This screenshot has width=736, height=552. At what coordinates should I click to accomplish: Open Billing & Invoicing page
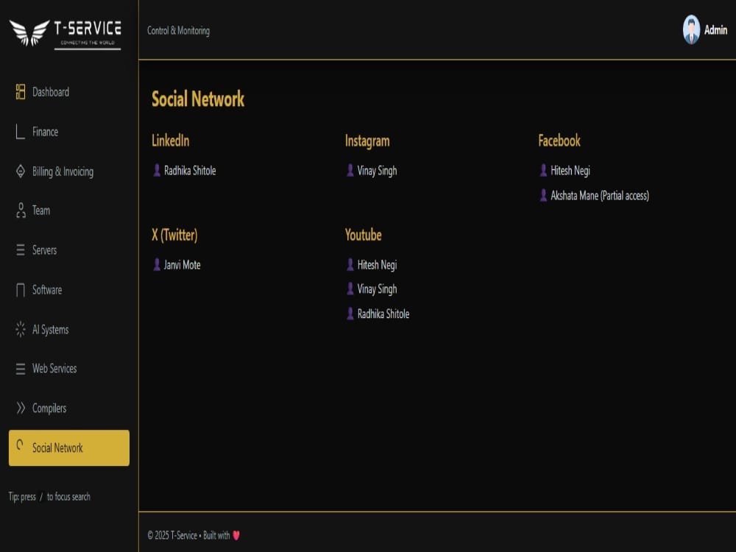[x=69, y=171]
